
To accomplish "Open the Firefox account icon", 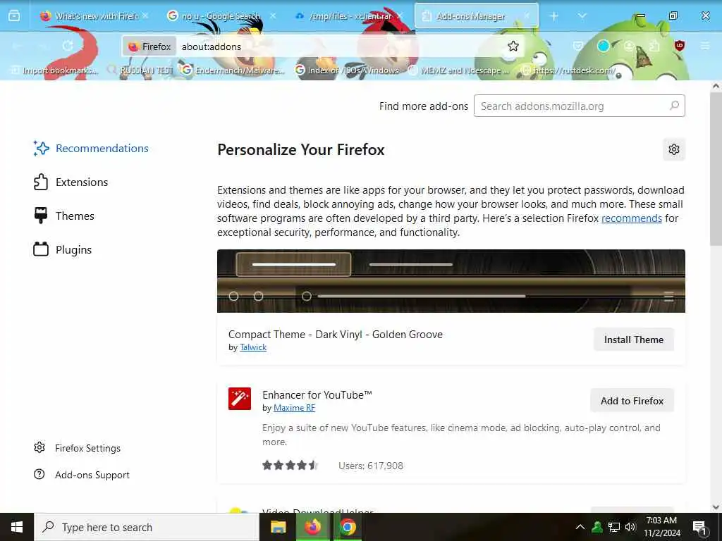I will 628,46.
